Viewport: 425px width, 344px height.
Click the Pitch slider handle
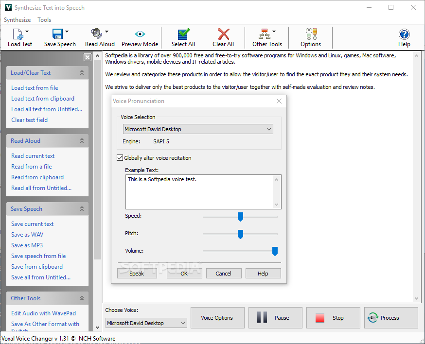240,234
